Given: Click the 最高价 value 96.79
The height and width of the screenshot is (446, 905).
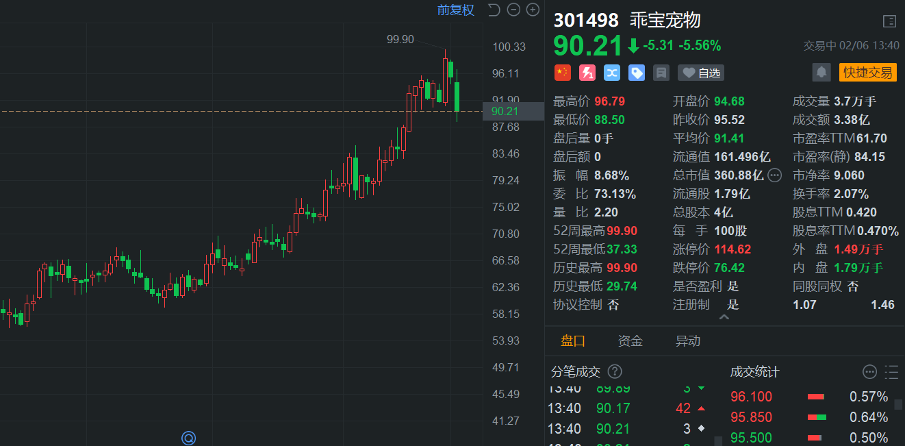Looking at the screenshot, I should [x=610, y=101].
